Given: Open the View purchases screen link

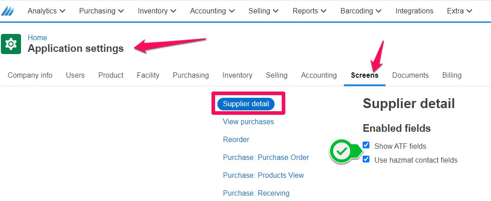Looking at the screenshot, I should [248, 121].
